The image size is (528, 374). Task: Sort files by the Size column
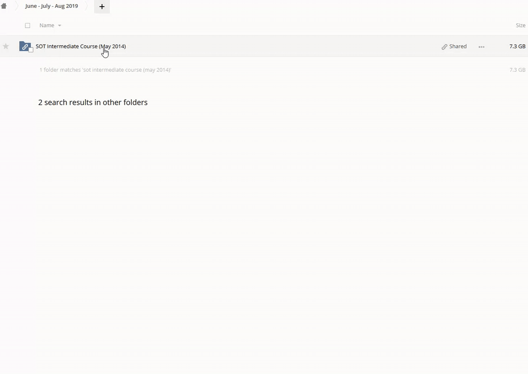coord(520,25)
